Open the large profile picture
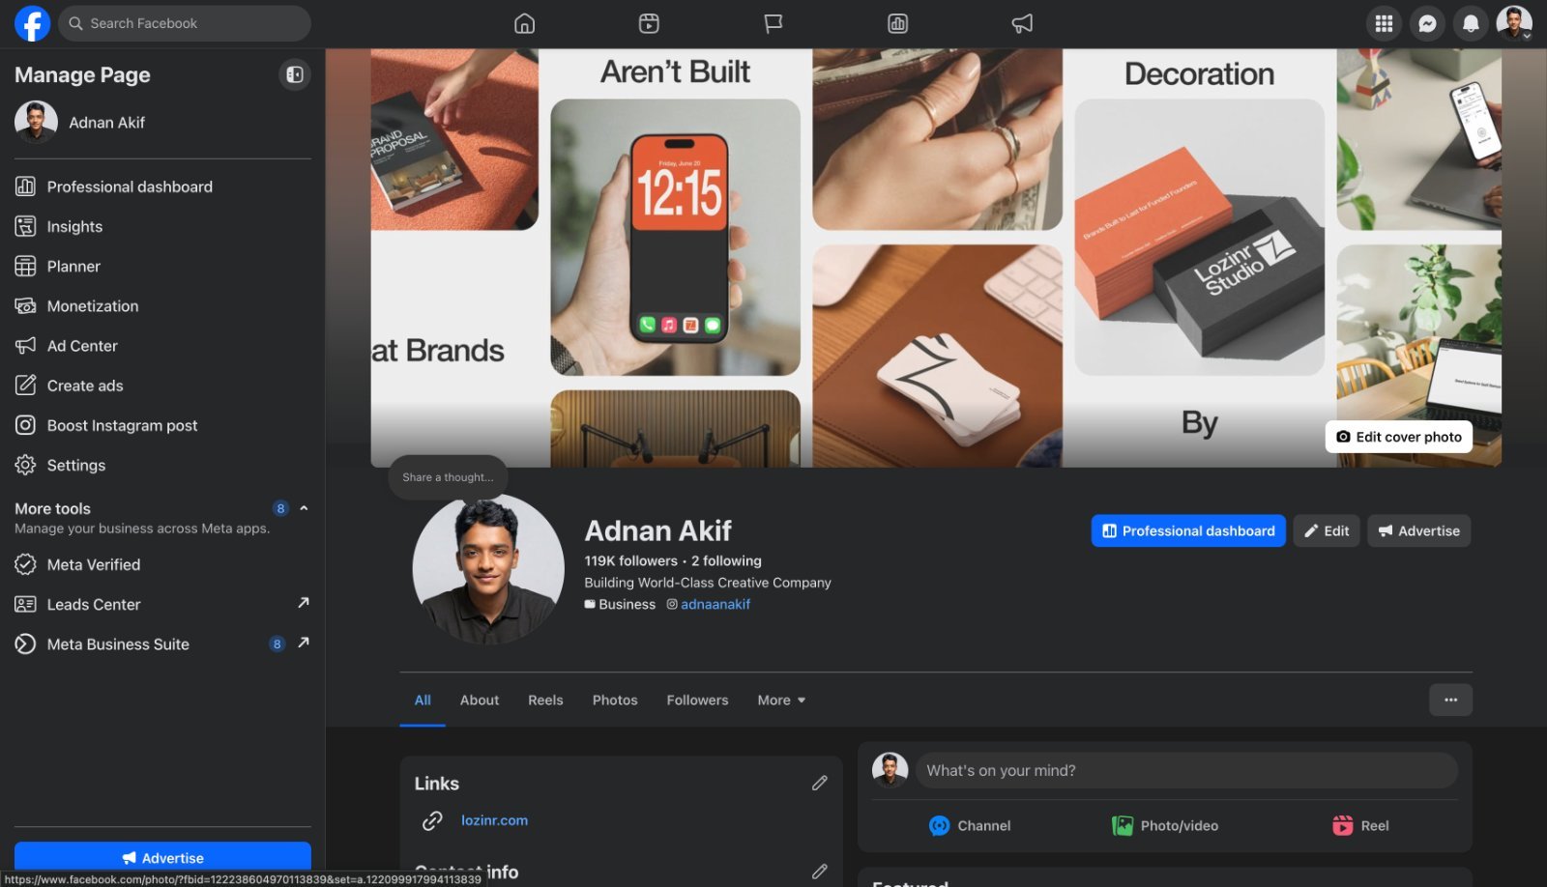The height and width of the screenshot is (887, 1547). point(488,569)
